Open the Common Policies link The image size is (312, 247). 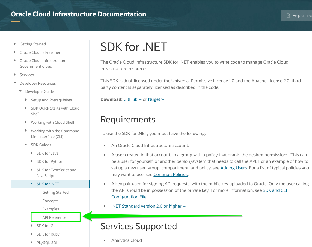pyautogui.click(x=170, y=174)
